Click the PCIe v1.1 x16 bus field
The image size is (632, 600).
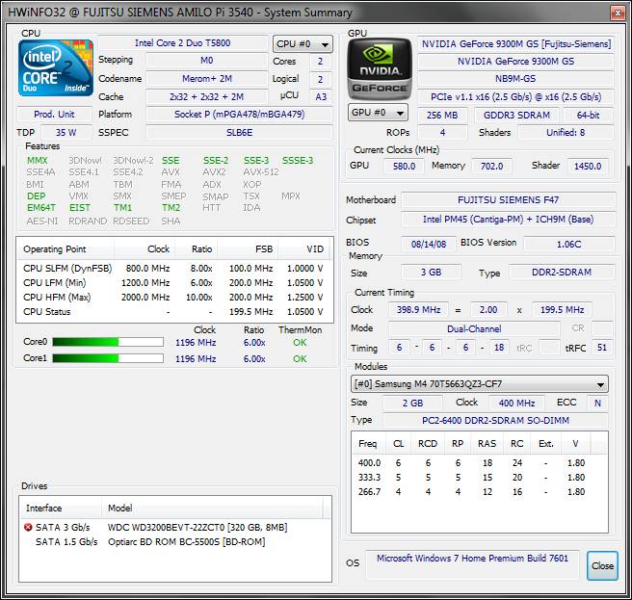click(516, 97)
